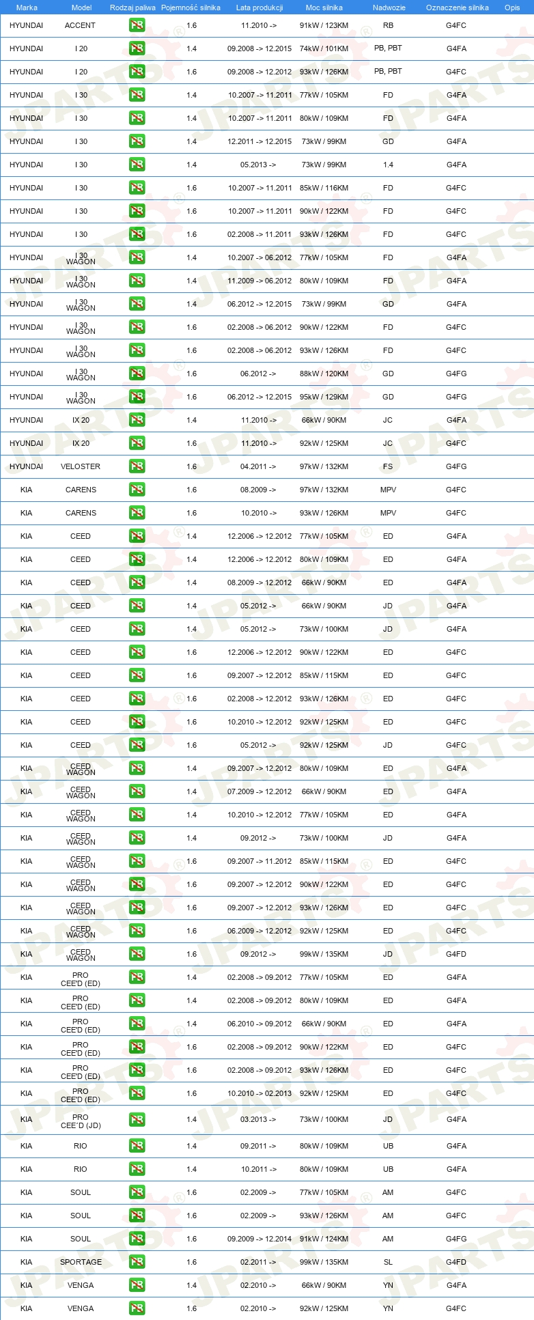Select the Moc silnika column header
Viewport: 534px width, 1320px height.
point(324,8)
